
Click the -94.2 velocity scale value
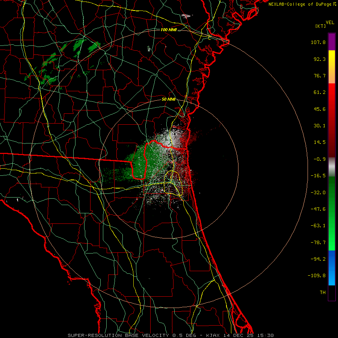[318, 259]
